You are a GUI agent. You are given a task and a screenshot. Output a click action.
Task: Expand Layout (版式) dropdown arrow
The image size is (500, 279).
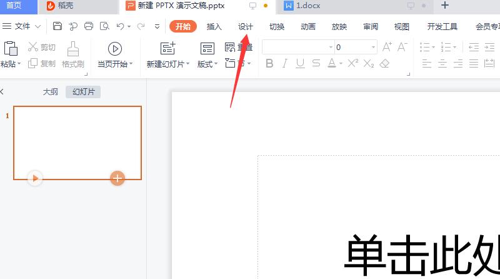(x=216, y=64)
